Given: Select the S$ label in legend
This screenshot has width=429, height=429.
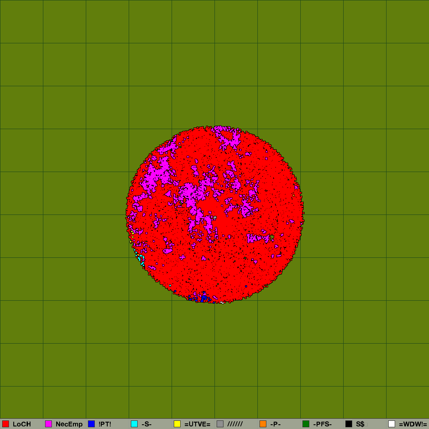Looking at the screenshot, I should [x=360, y=424].
